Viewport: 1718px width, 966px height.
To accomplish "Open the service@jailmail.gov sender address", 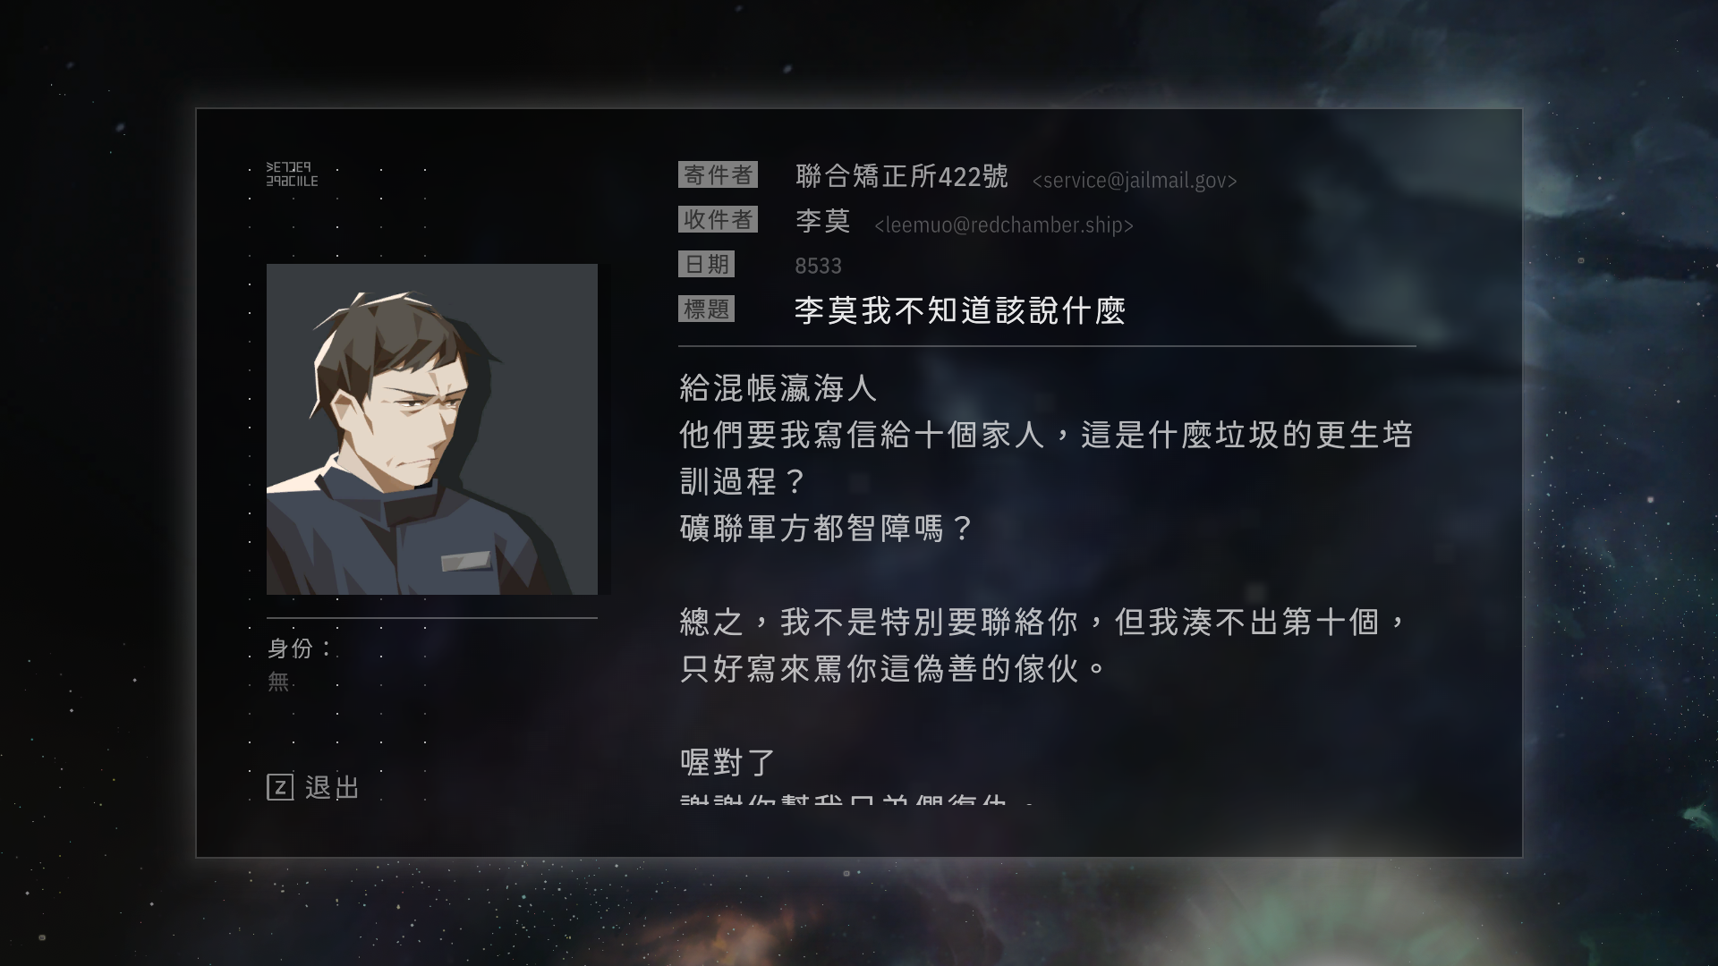I will tap(1135, 181).
